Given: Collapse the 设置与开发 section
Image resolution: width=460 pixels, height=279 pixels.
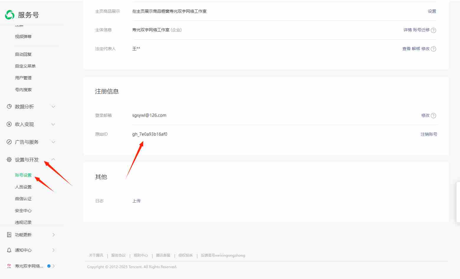Looking at the screenshot, I should (x=53, y=159).
